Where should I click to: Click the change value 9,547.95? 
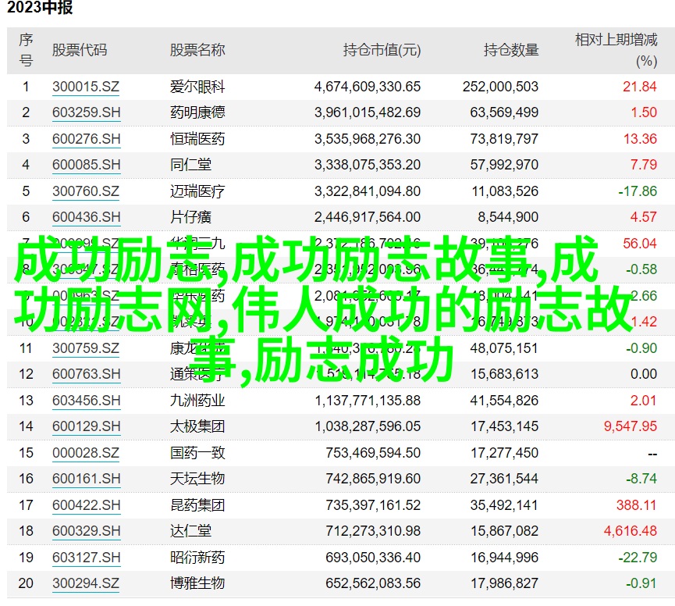pyautogui.click(x=631, y=426)
